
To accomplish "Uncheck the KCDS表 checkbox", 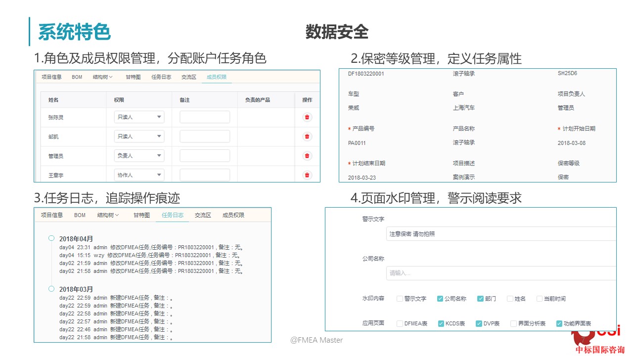I will (441, 323).
